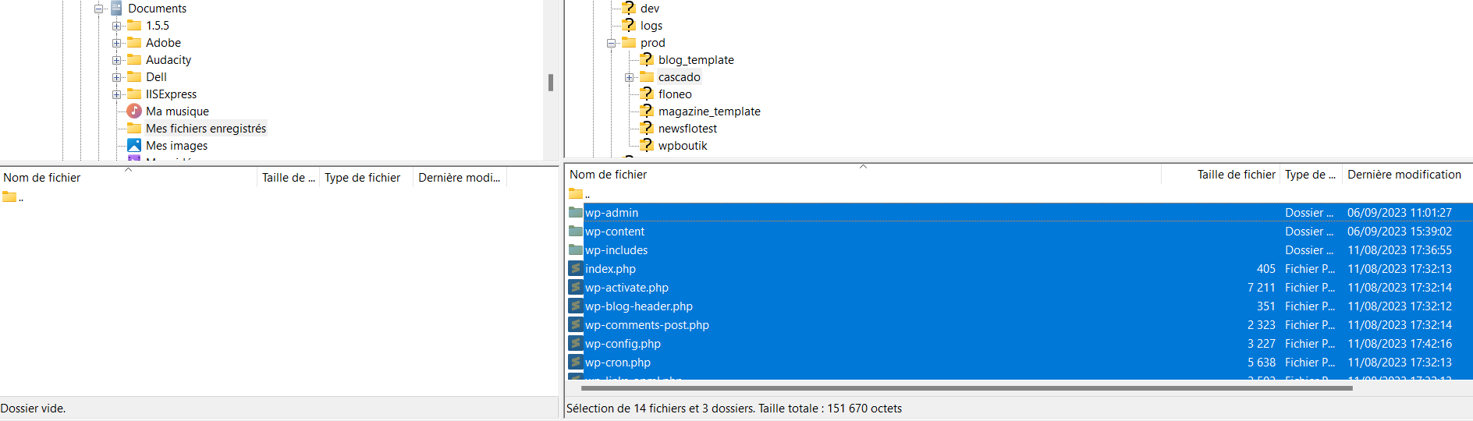Expand the cascado remote folder
Screen dimensions: 1473x421
coord(629,77)
